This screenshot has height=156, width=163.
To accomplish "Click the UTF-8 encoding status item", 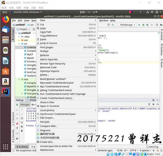I will tap(134, 150).
